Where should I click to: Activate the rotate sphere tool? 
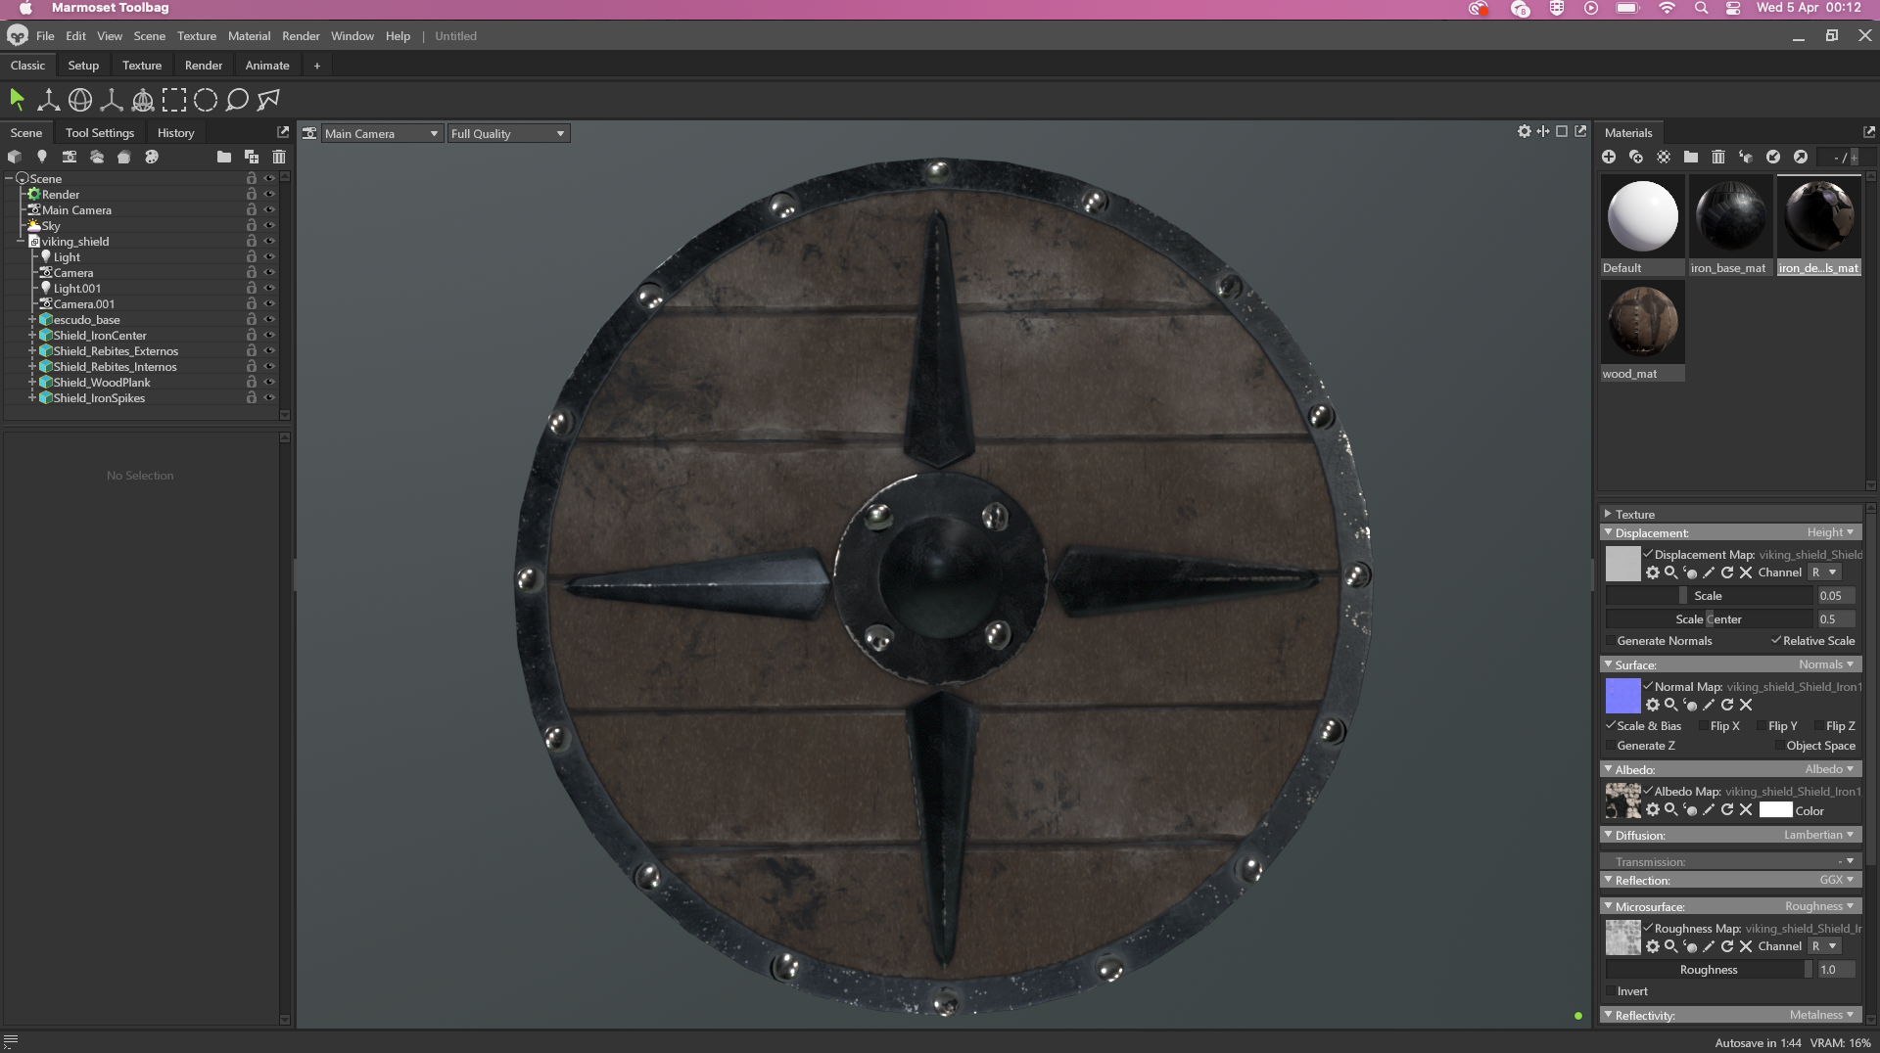(x=80, y=99)
